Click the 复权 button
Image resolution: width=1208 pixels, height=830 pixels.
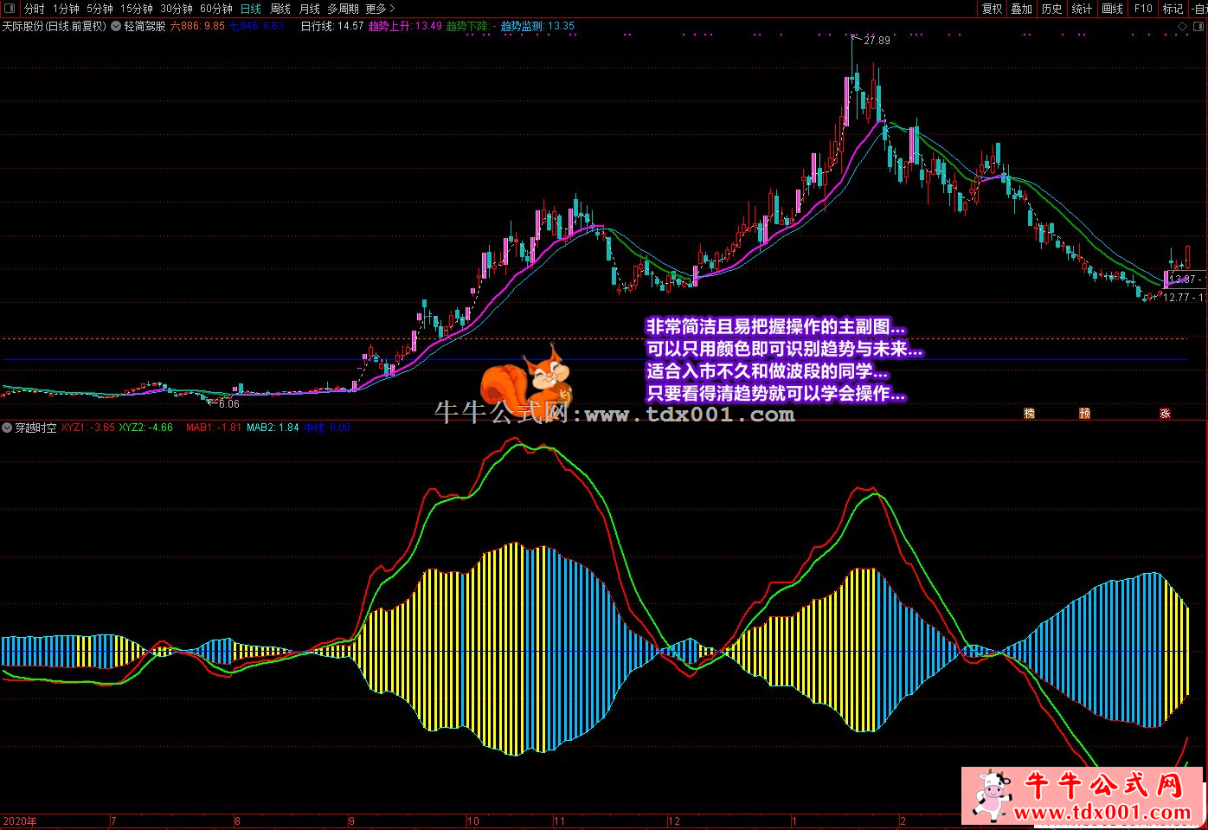point(992,9)
